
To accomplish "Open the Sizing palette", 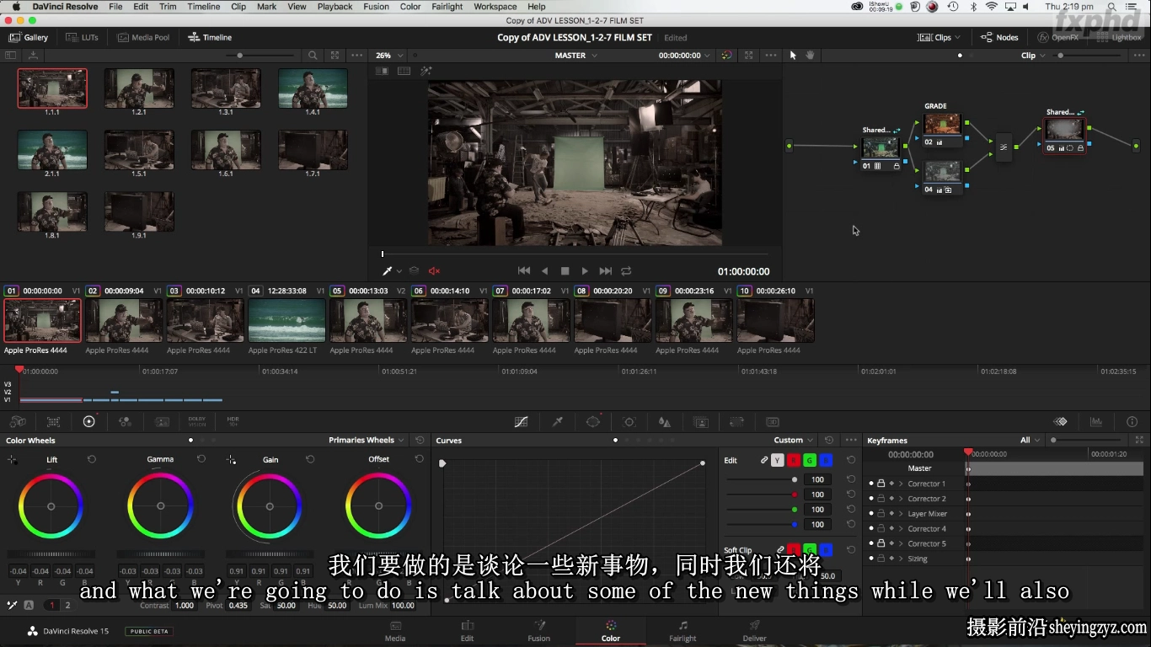I will pos(736,422).
